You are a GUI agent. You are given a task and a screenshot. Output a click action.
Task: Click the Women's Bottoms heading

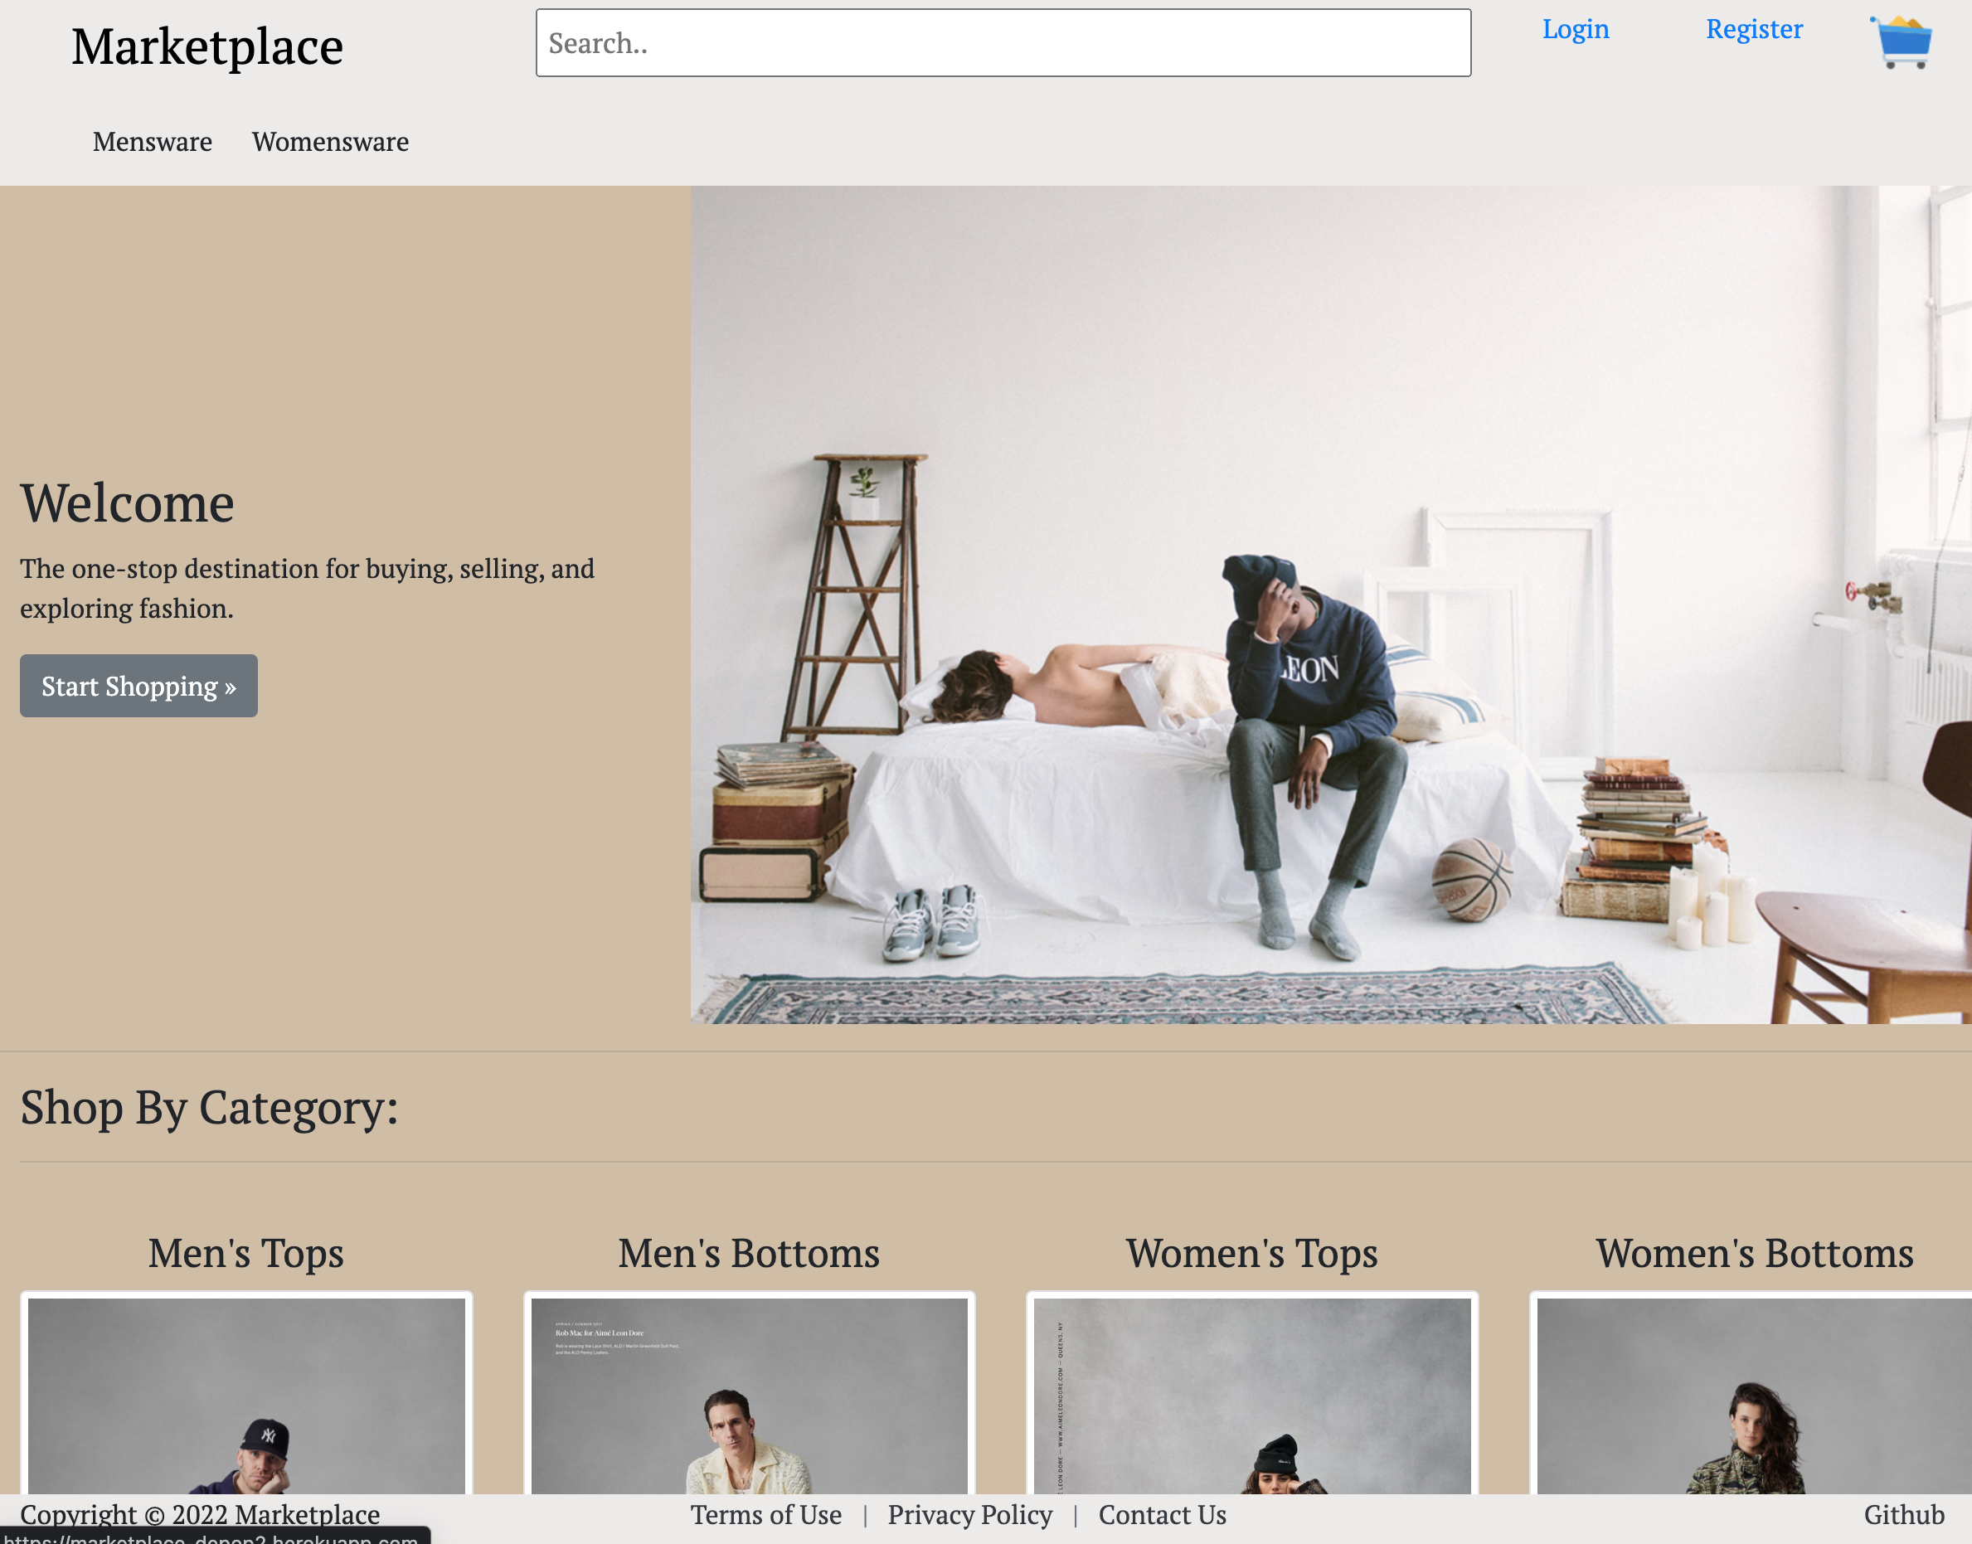click(x=1753, y=1253)
